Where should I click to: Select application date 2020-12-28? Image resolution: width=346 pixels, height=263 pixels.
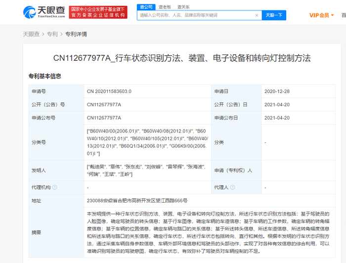pyautogui.click(x=277, y=91)
